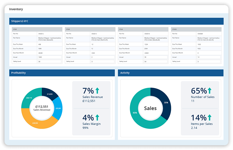Click Actual field showing 14 for CTG52
The width and height of the screenshot is (233, 150).
(209, 57)
